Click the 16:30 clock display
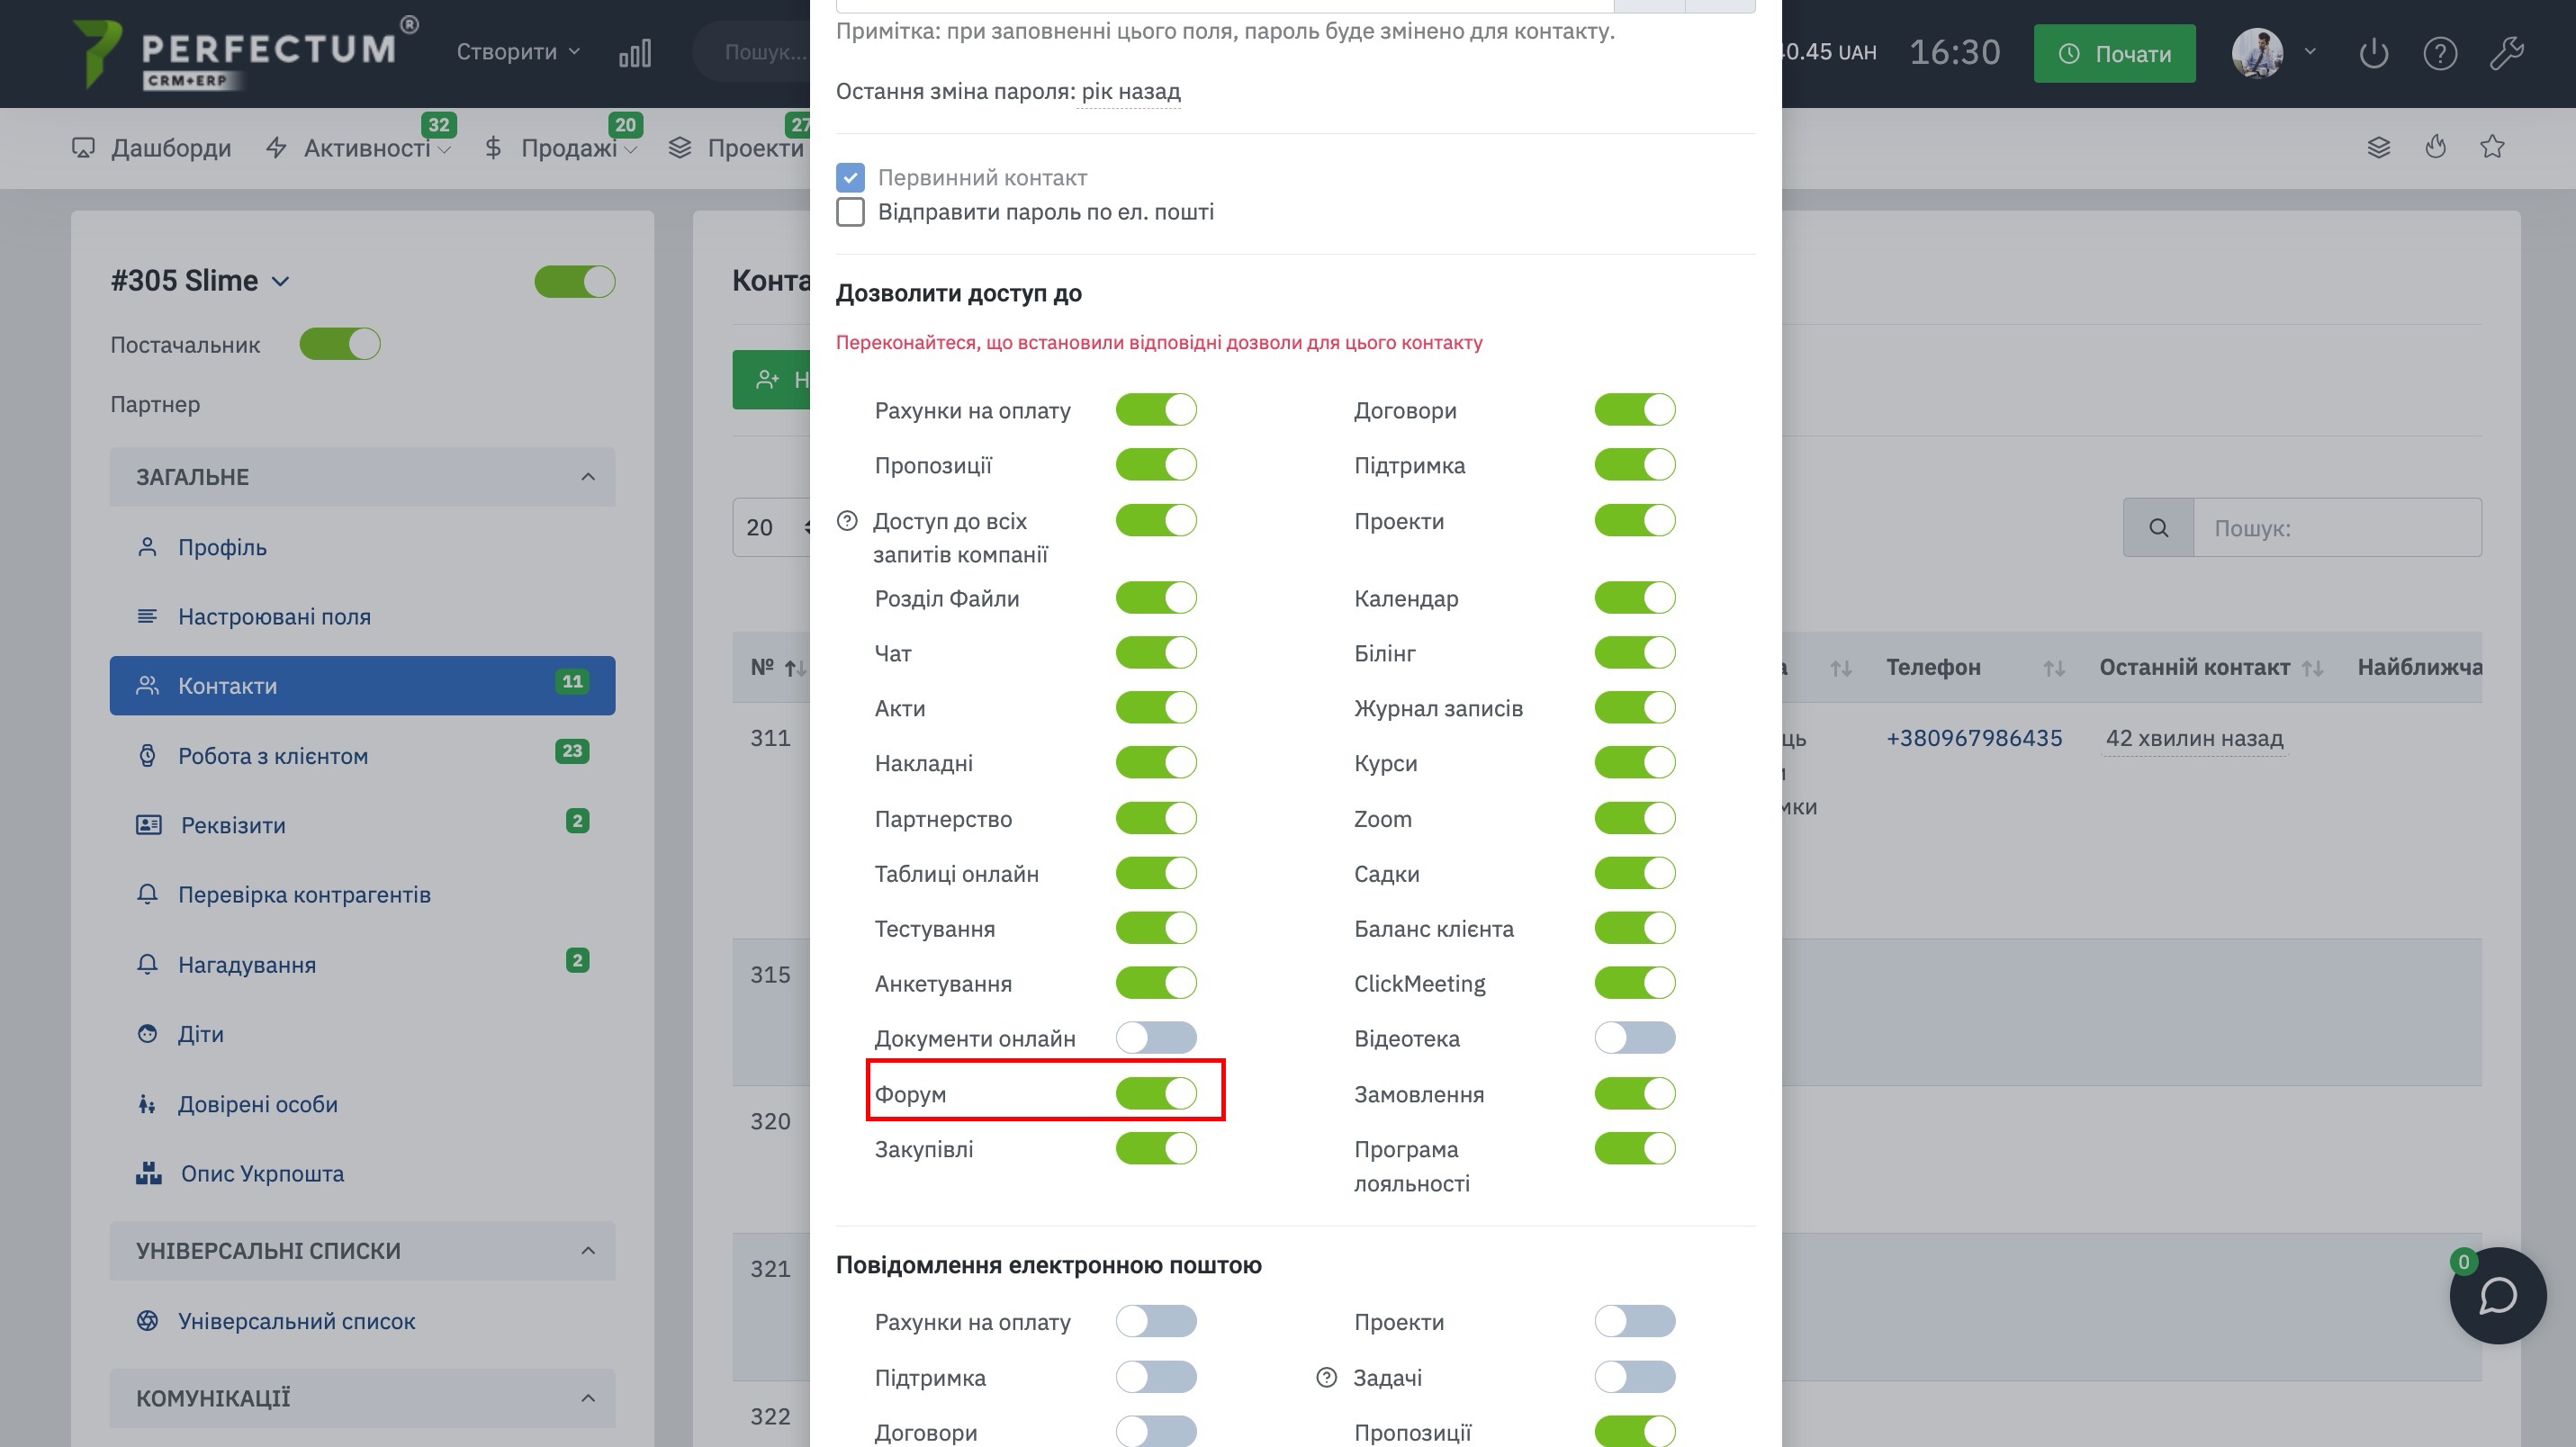The image size is (2576, 1447). [x=1955, y=52]
